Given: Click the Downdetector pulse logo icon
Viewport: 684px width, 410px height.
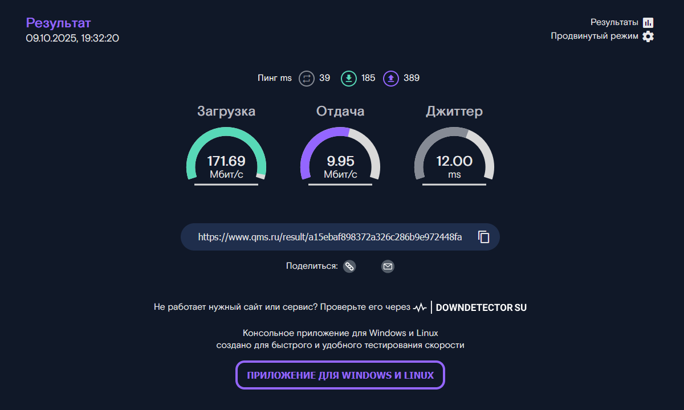Looking at the screenshot, I should pyautogui.click(x=420, y=307).
